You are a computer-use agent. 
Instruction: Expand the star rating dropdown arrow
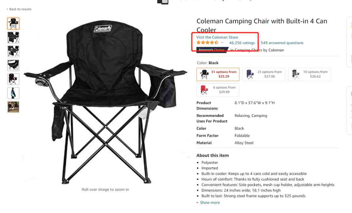222,43
